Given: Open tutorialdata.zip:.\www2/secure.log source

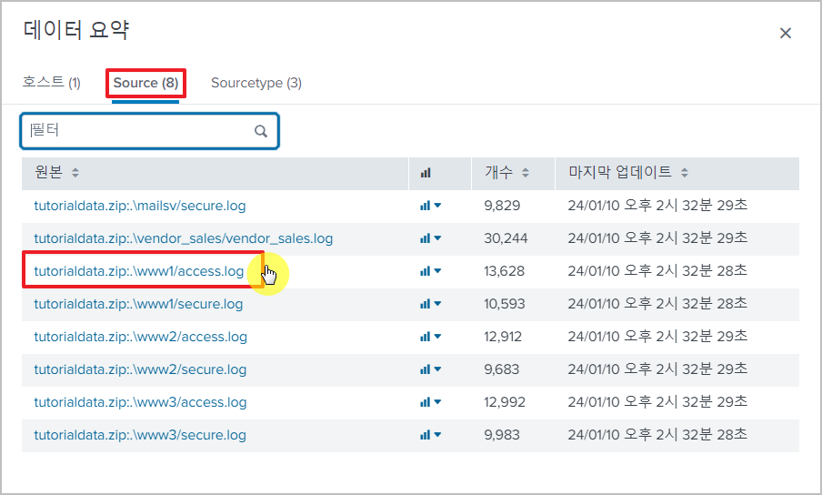Looking at the screenshot, I should pos(140,369).
